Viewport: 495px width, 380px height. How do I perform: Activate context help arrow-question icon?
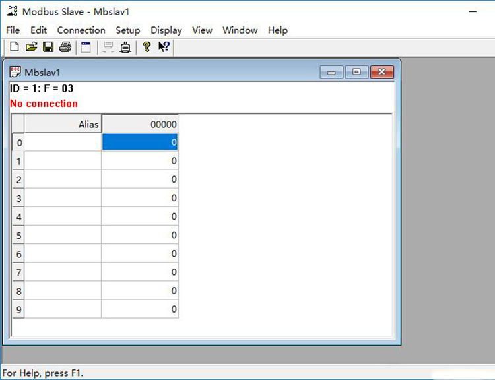click(164, 47)
